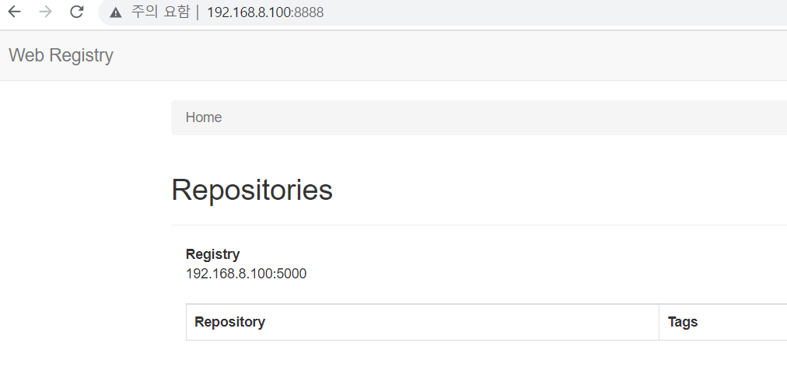Viewport: 787px width, 367px height.
Task: Click the 주의 요함 security label
Action: click(161, 12)
